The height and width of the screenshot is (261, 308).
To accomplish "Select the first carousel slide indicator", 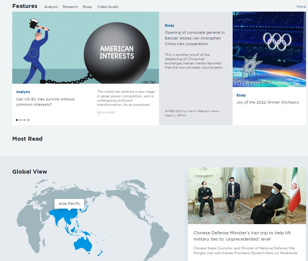I will click(x=17, y=120).
